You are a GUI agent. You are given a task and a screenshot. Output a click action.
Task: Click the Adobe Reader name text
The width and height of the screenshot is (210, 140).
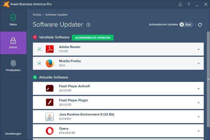[x=70, y=47]
